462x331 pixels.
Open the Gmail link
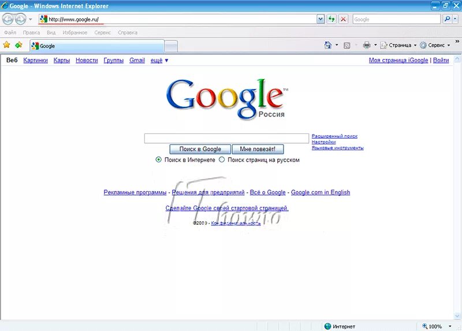(137, 60)
